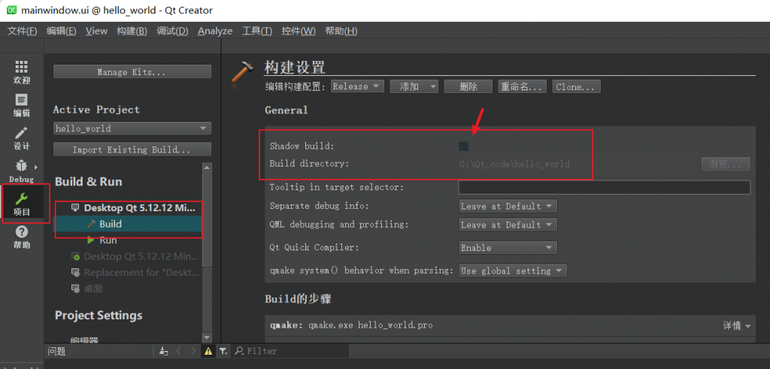The width and height of the screenshot is (770, 369).
Task: Open the 设计 design mode
Action: [x=22, y=138]
